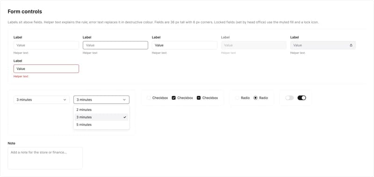Click the selected Radio option
The width and height of the screenshot is (374, 177).
click(255, 98)
